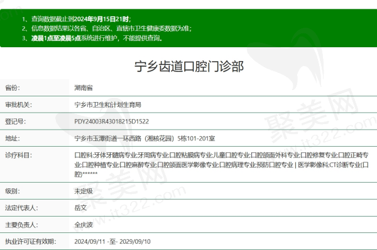Viewport: 377px width, 250px height.
Task: Select the notice line 查询数据截止到2024年9月15日21时
Action: click(x=81, y=19)
